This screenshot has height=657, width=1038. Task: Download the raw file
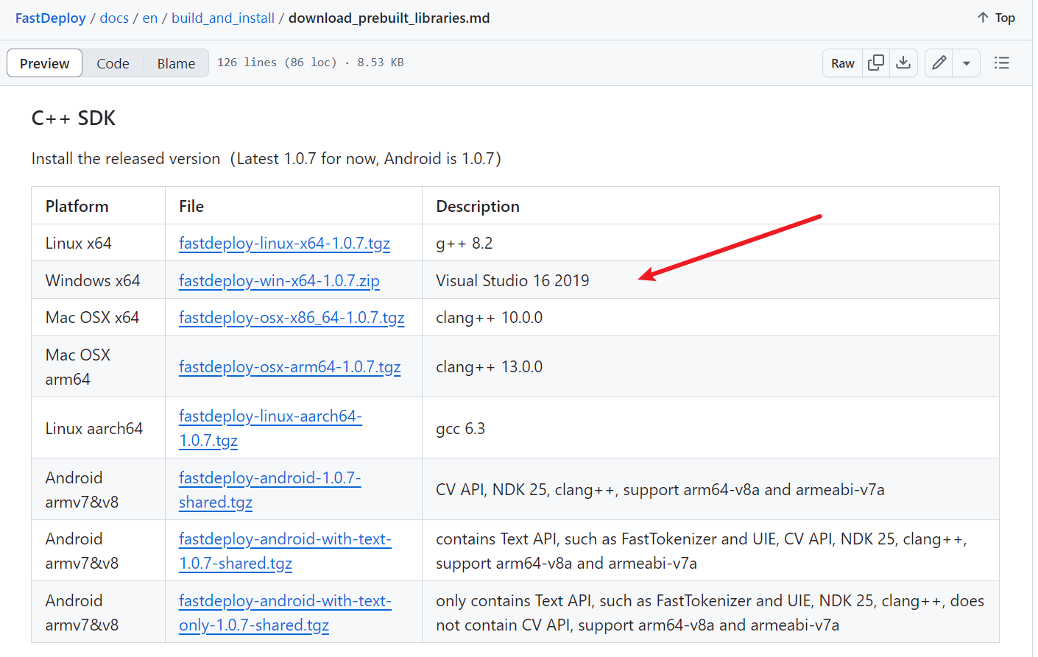click(903, 63)
